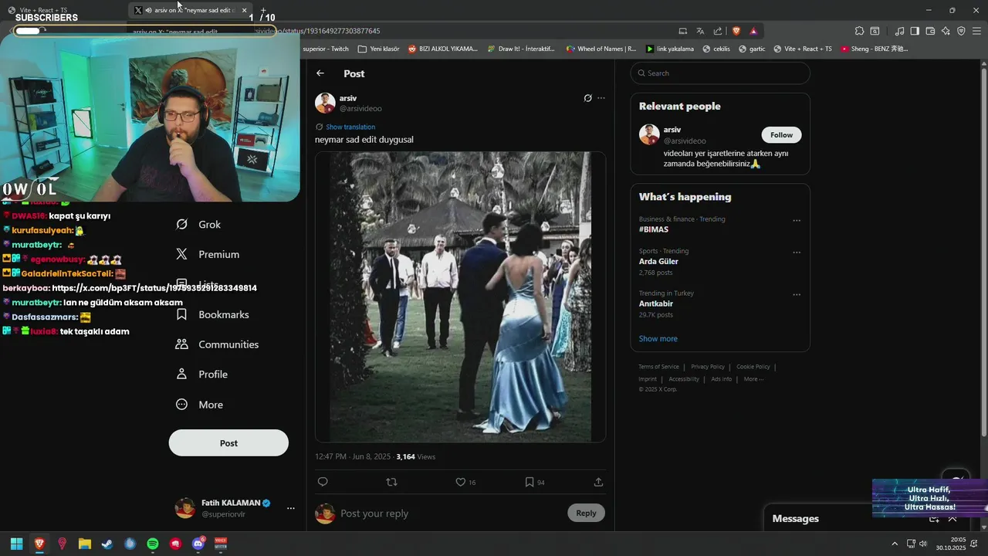
Task: Open a new browser tab
Action: click(x=262, y=10)
